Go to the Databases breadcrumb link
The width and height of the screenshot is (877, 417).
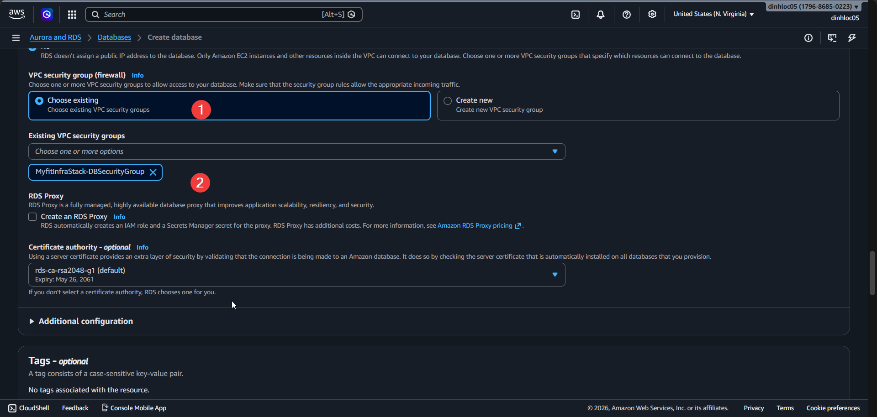click(x=114, y=37)
